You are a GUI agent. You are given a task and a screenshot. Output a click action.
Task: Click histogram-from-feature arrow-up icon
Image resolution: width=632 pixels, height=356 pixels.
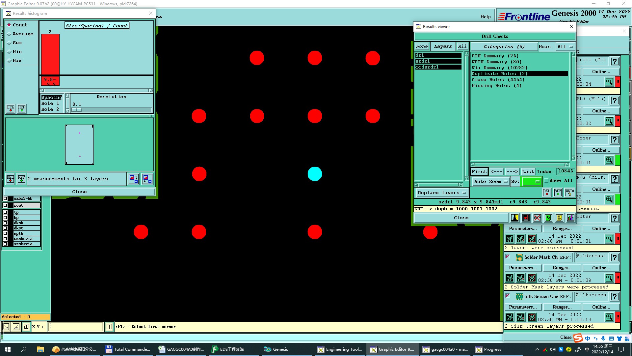click(x=147, y=179)
